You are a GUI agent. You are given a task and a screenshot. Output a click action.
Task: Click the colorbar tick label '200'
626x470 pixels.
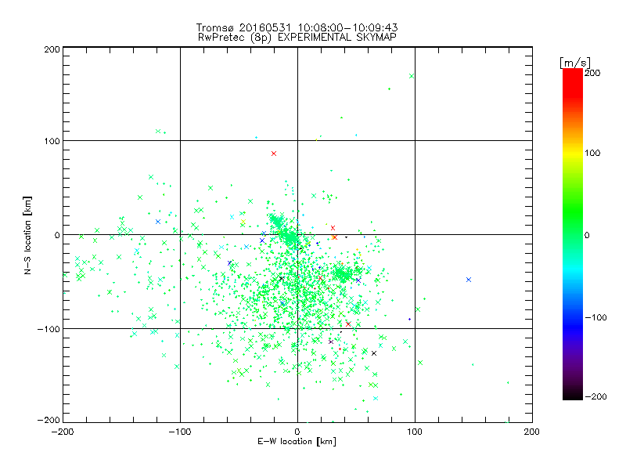tap(592, 73)
